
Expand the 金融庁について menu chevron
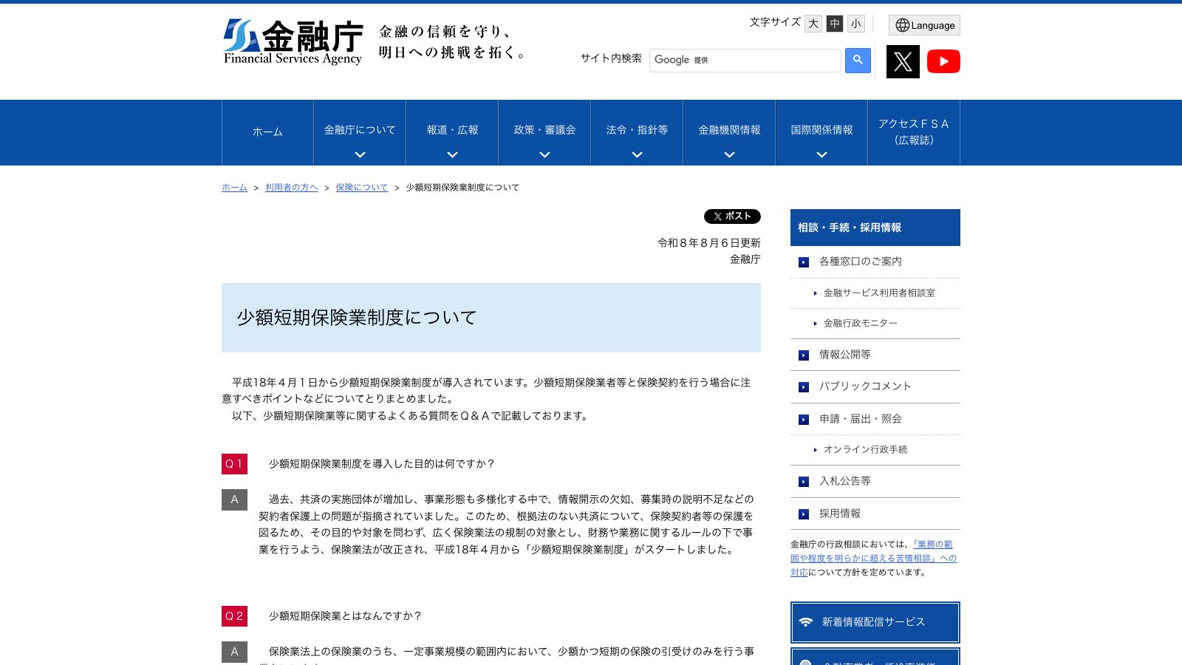tap(360, 155)
